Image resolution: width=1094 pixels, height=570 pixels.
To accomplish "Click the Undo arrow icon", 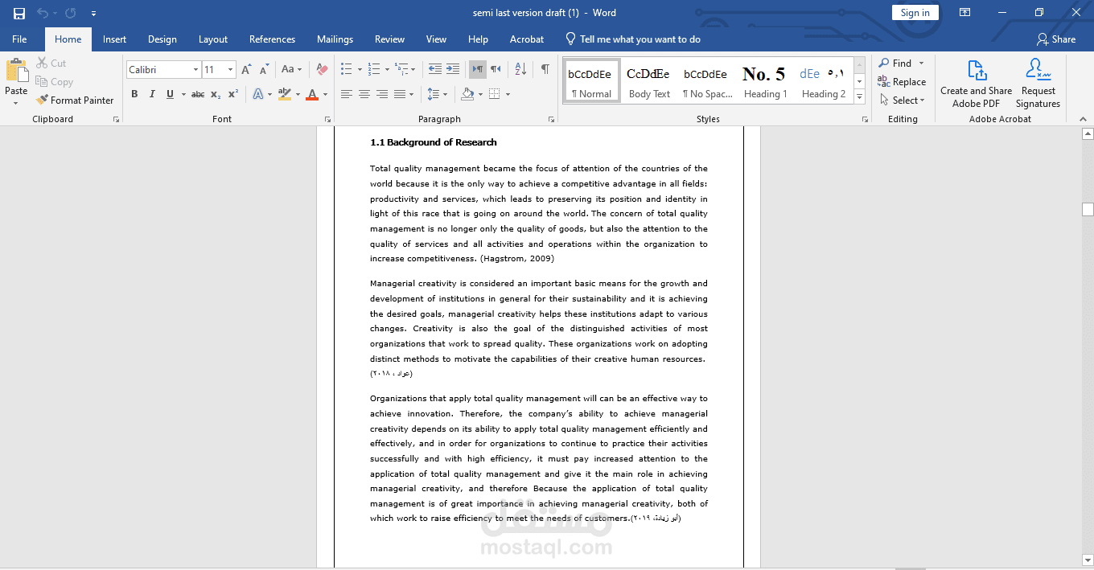I will coord(43,13).
